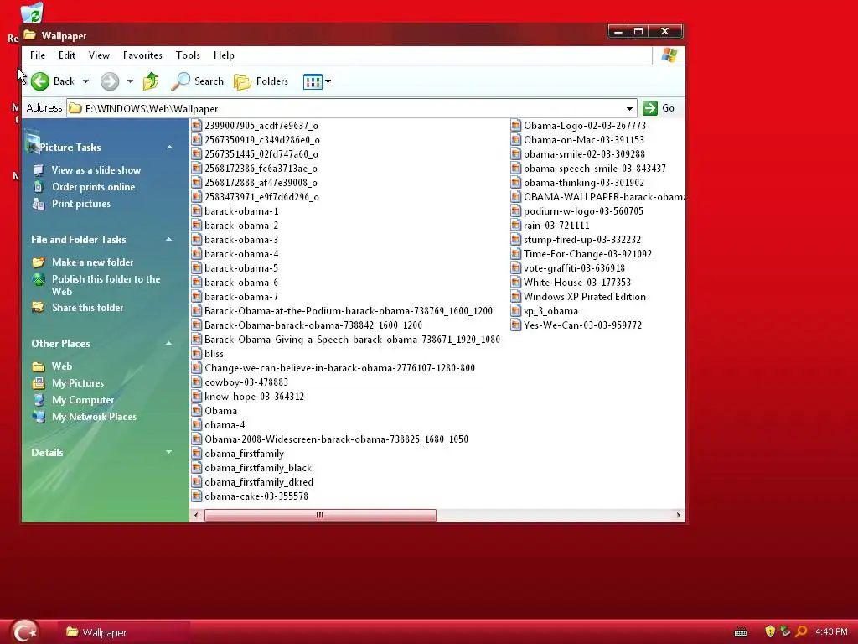
Task: Select the xp_3_obama file icon
Action: [515, 310]
